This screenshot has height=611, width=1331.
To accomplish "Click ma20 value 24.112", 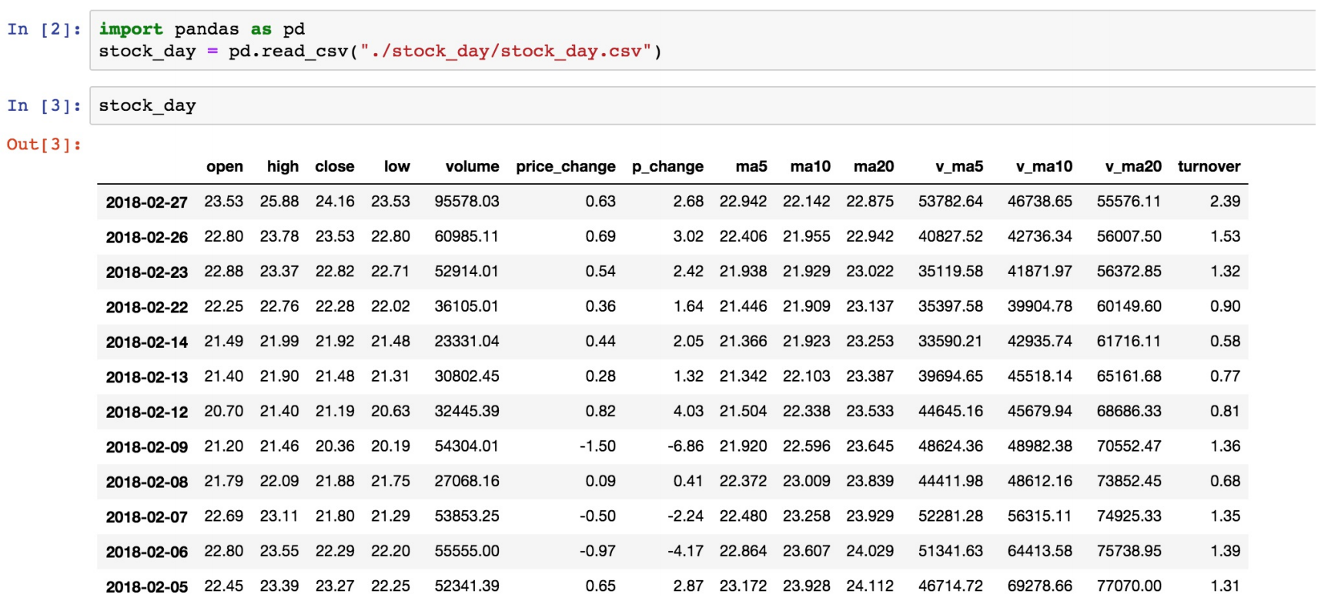I will [870, 586].
